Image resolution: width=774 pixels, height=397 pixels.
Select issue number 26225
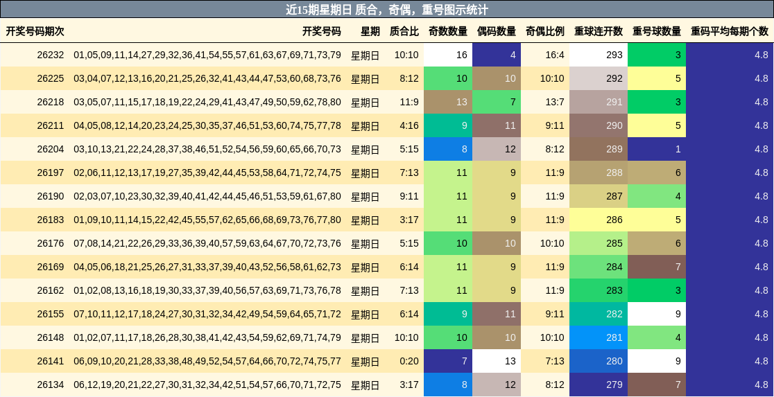click(x=51, y=78)
